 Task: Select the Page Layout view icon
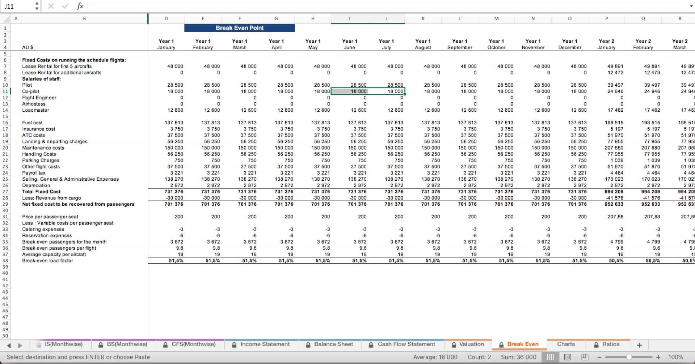point(568,357)
